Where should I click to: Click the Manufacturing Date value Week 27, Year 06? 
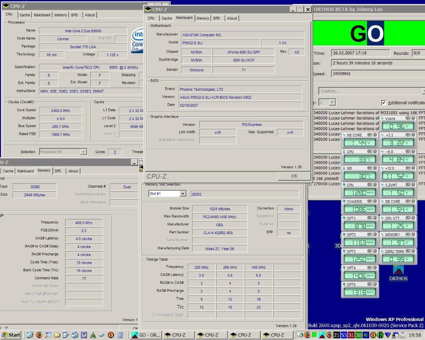click(x=219, y=249)
